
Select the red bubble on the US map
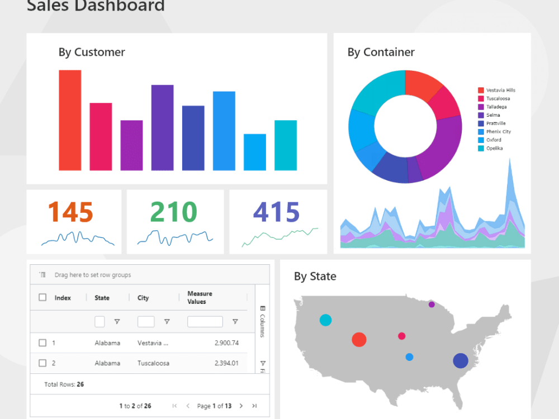(x=358, y=339)
